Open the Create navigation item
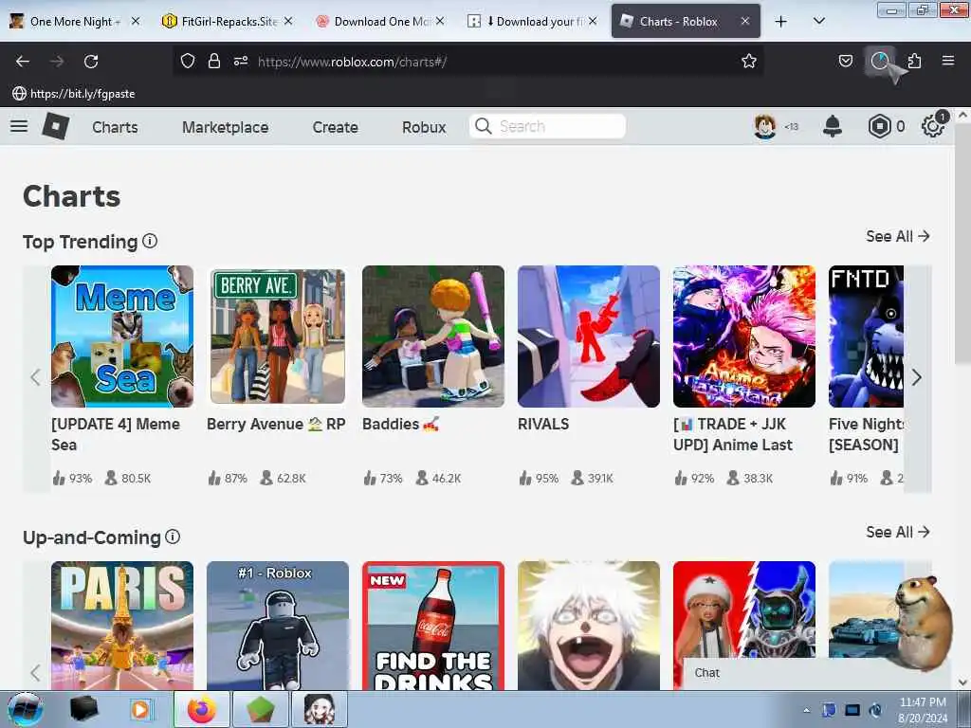The width and height of the screenshot is (971, 728). [x=335, y=127]
